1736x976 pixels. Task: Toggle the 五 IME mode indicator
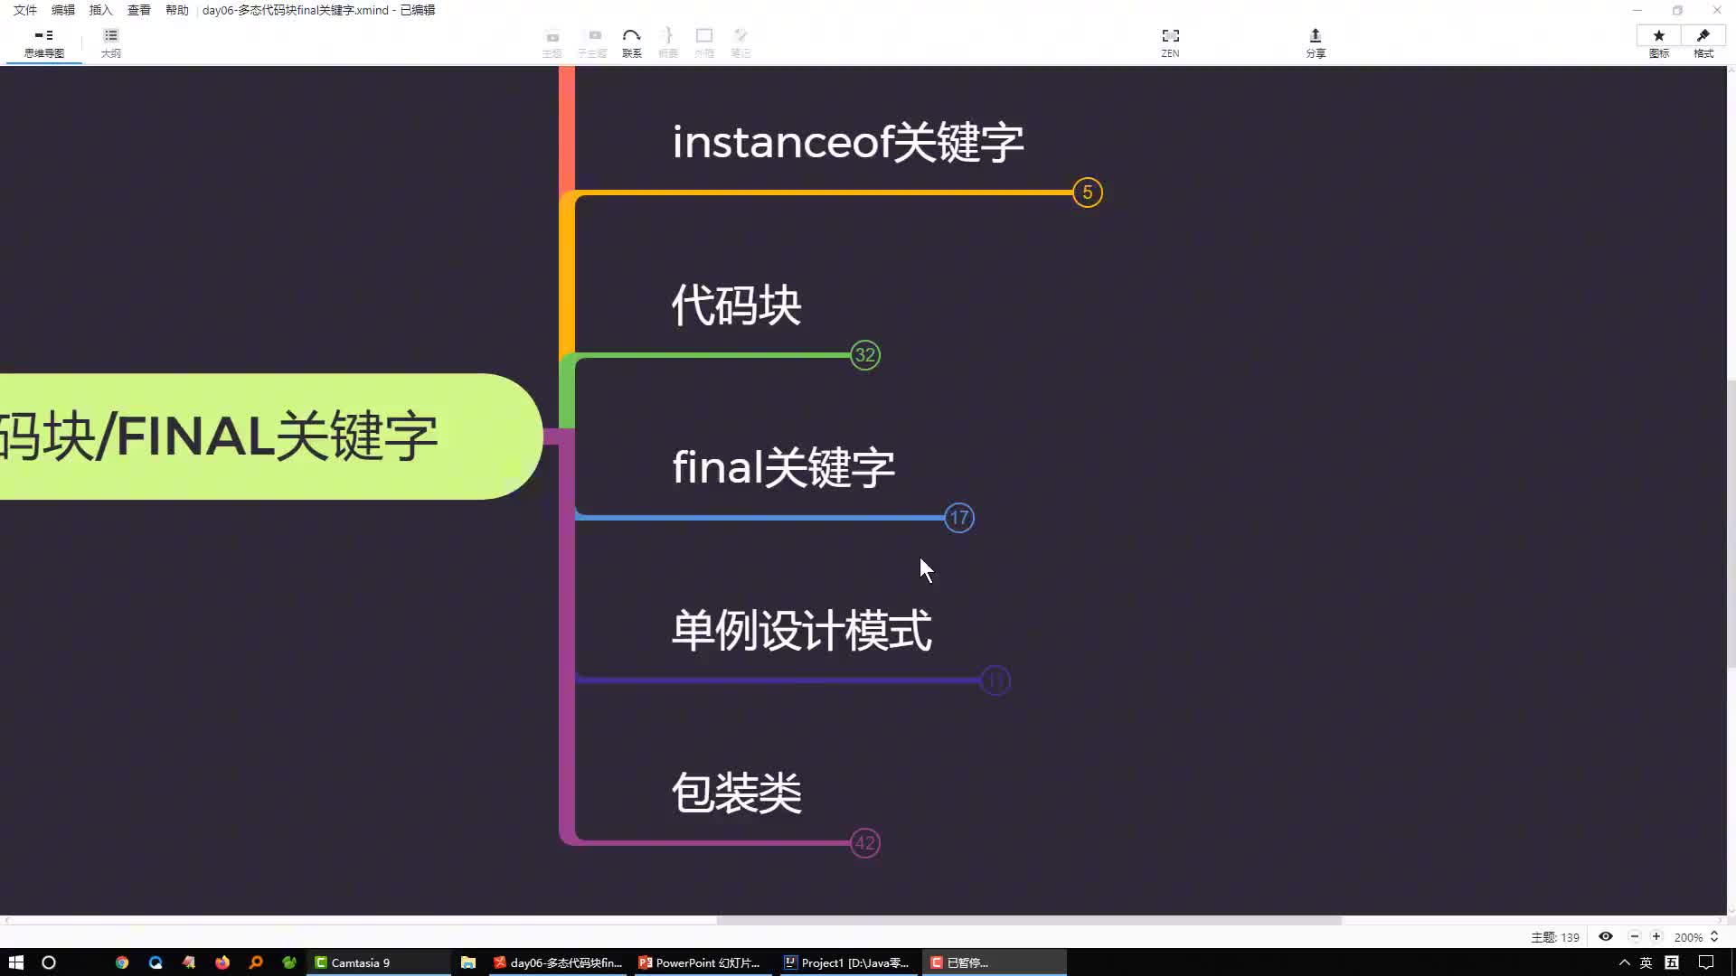(1672, 962)
